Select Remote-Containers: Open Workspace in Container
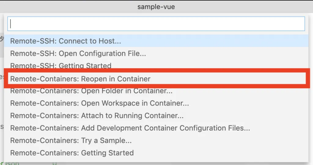The height and width of the screenshot is (165, 313). pos(99,103)
